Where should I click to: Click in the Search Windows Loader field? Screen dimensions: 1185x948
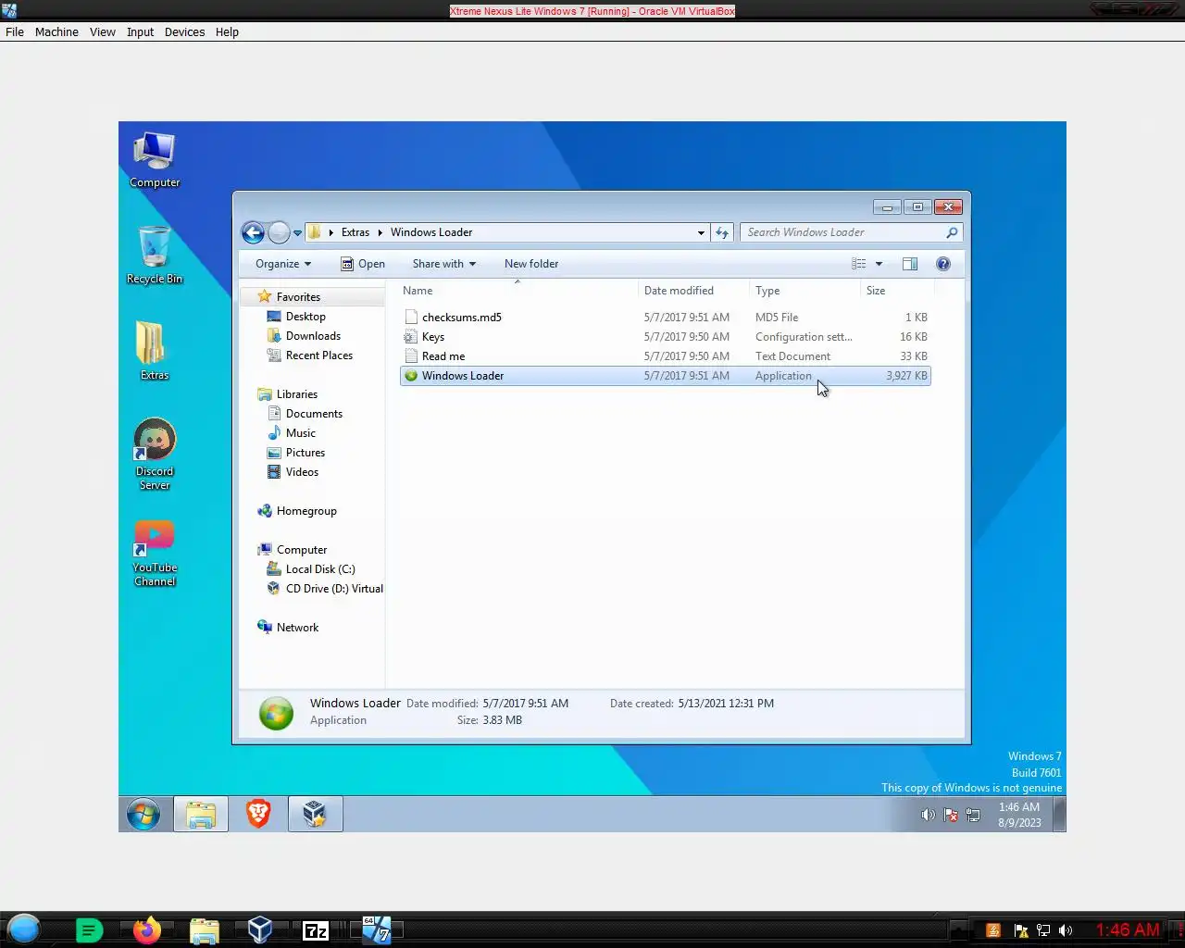pyautogui.click(x=842, y=232)
